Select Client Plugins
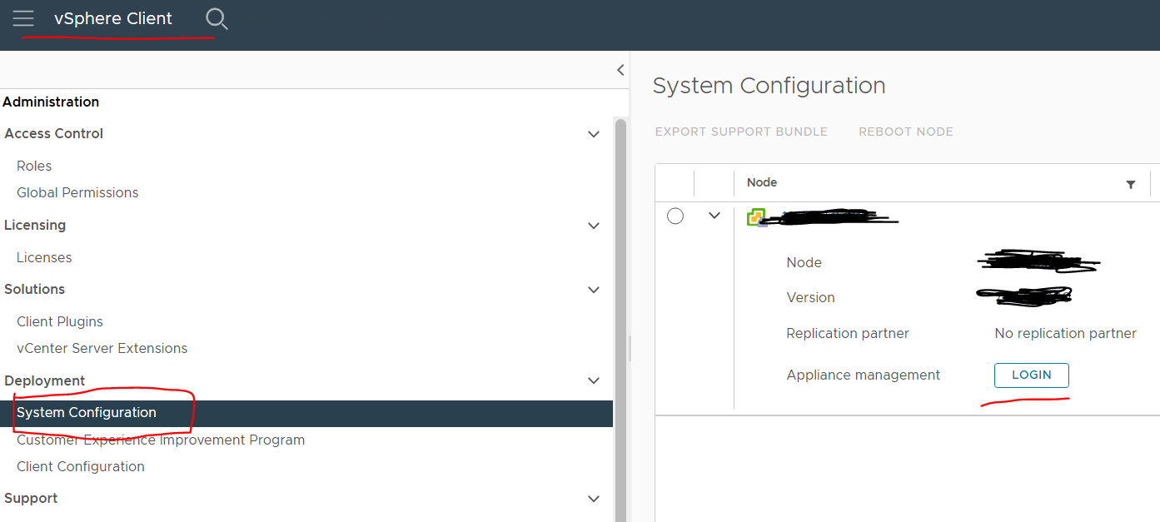The height and width of the screenshot is (522, 1160). [x=60, y=321]
